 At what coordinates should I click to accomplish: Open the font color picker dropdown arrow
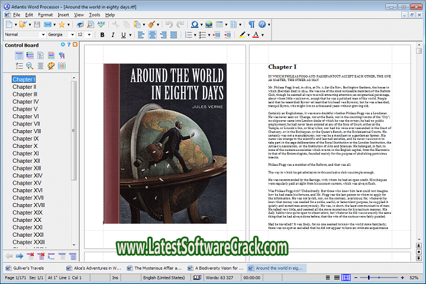[x=262, y=35]
